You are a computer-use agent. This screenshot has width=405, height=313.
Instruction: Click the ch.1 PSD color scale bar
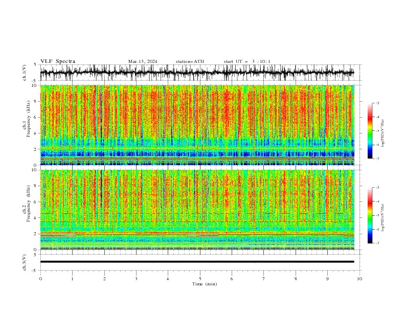coord(370,130)
